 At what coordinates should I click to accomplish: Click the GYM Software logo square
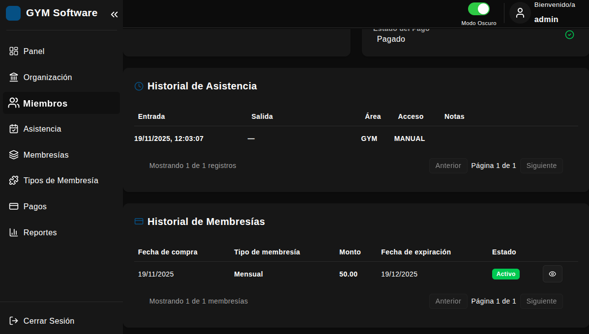coord(13,13)
